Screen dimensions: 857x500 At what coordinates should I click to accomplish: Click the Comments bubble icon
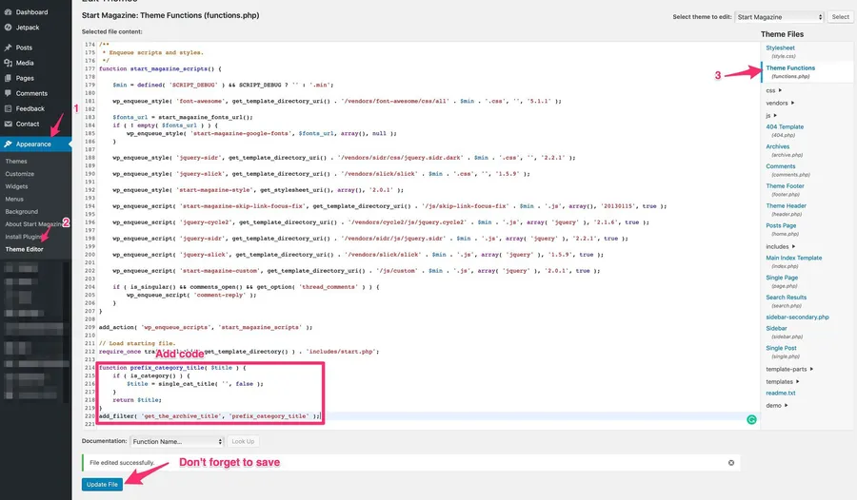(x=8, y=93)
